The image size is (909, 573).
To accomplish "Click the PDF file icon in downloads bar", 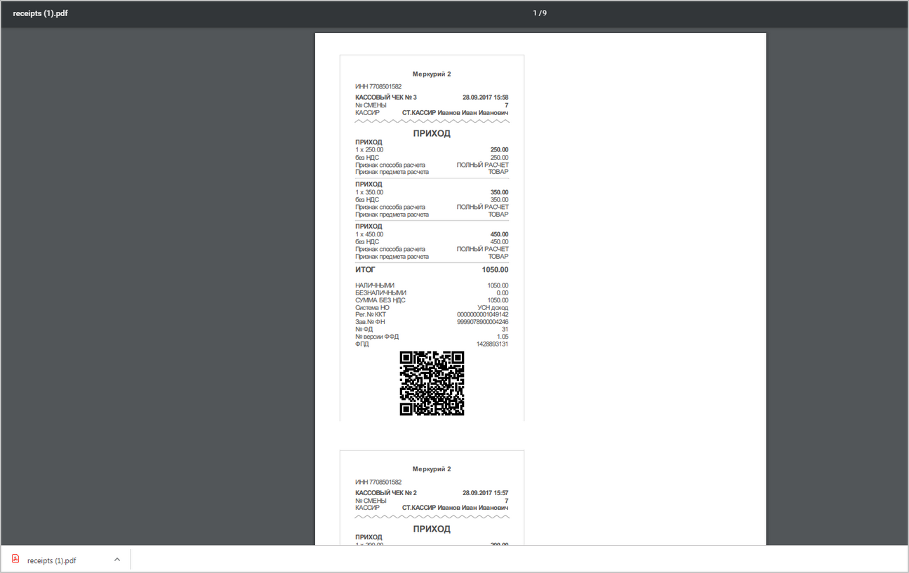I will tap(15, 559).
